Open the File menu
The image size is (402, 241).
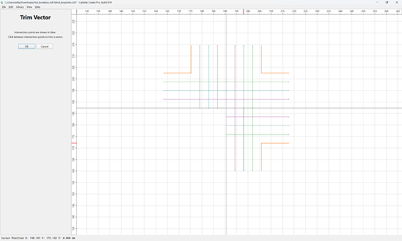(x=4, y=7)
